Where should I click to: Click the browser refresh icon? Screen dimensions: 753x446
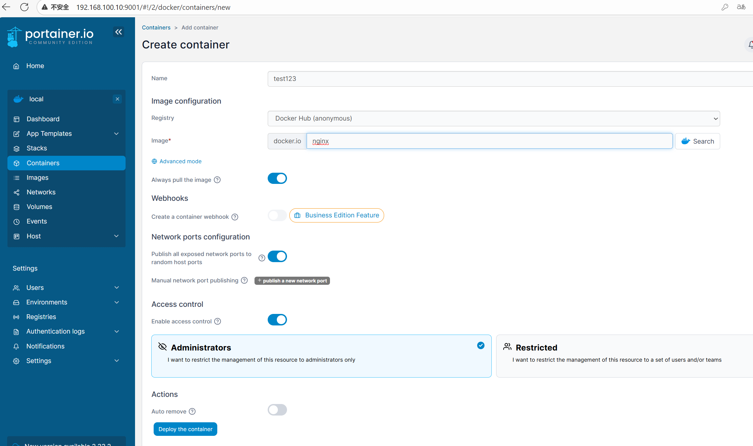click(24, 7)
